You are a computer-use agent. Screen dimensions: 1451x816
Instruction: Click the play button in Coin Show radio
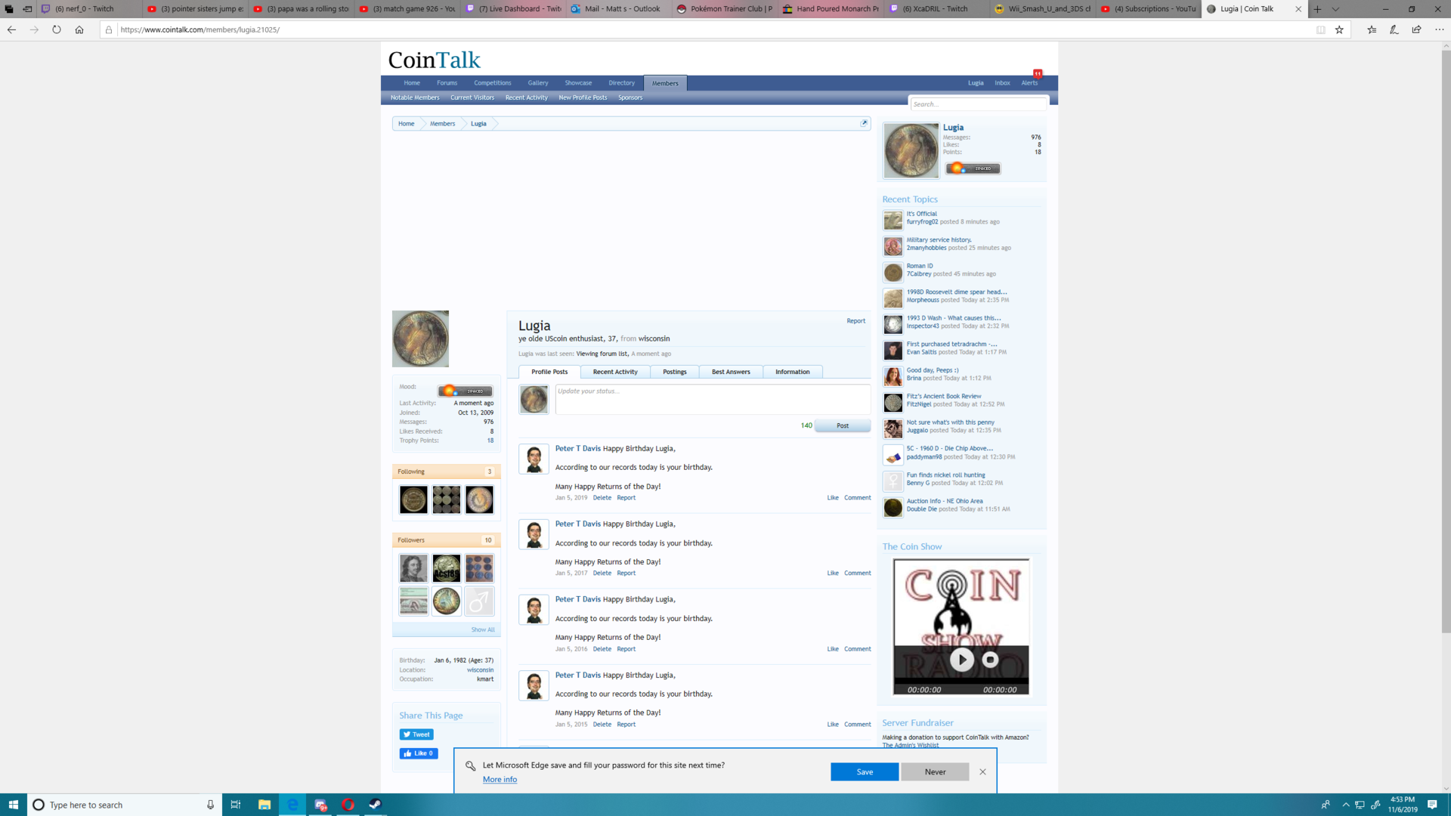click(x=961, y=660)
